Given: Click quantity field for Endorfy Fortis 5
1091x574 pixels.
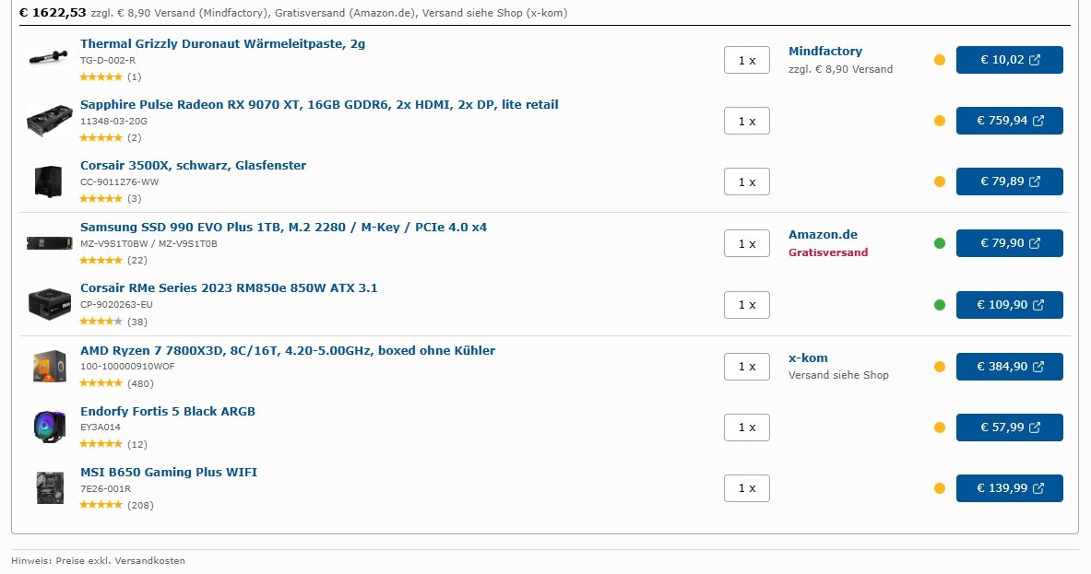Looking at the screenshot, I should click(747, 428).
